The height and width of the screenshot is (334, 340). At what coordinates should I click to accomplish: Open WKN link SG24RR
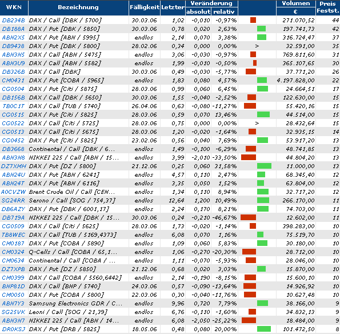click(13, 201)
